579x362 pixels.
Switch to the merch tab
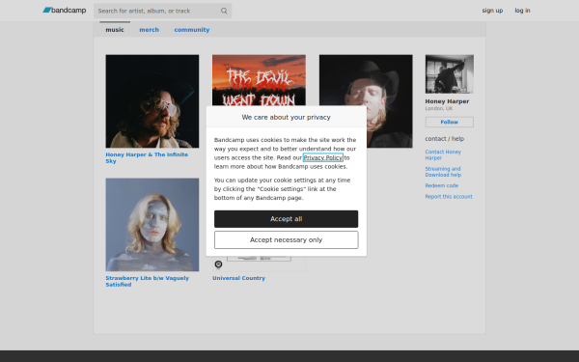point(150,30)
